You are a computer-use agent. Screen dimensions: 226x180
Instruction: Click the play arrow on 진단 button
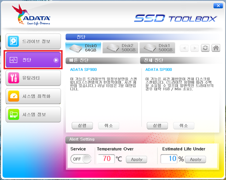click(x=56, y=60)
